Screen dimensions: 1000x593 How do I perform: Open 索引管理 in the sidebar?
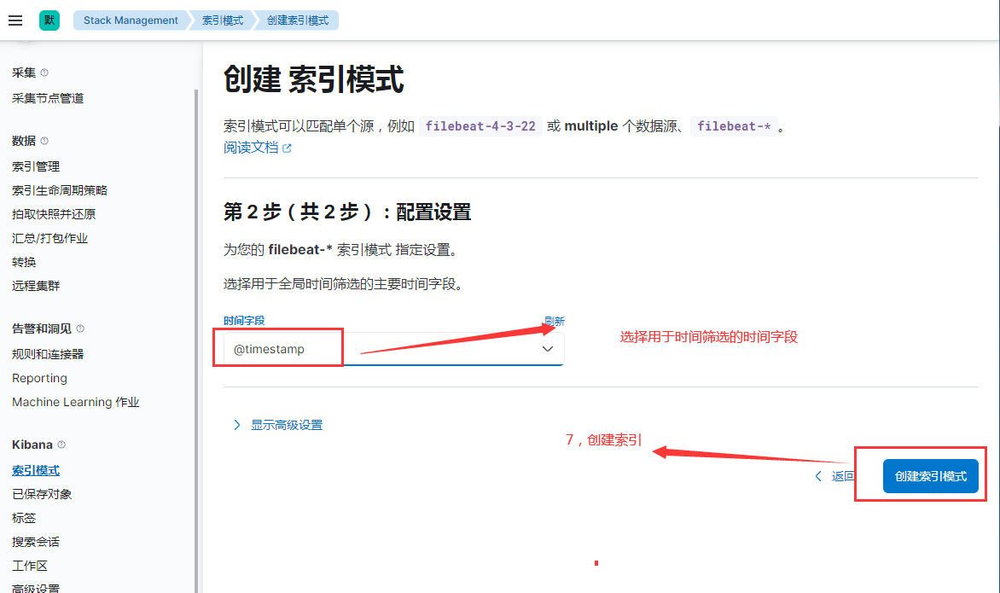coord(36,166)
